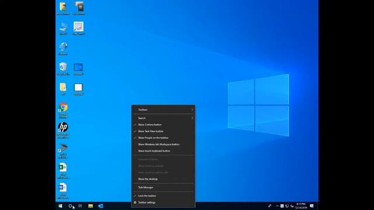Enable Show touch keyboard button
Image resolution: width=374 pixels, height=210 pixels.
[163, 151]
